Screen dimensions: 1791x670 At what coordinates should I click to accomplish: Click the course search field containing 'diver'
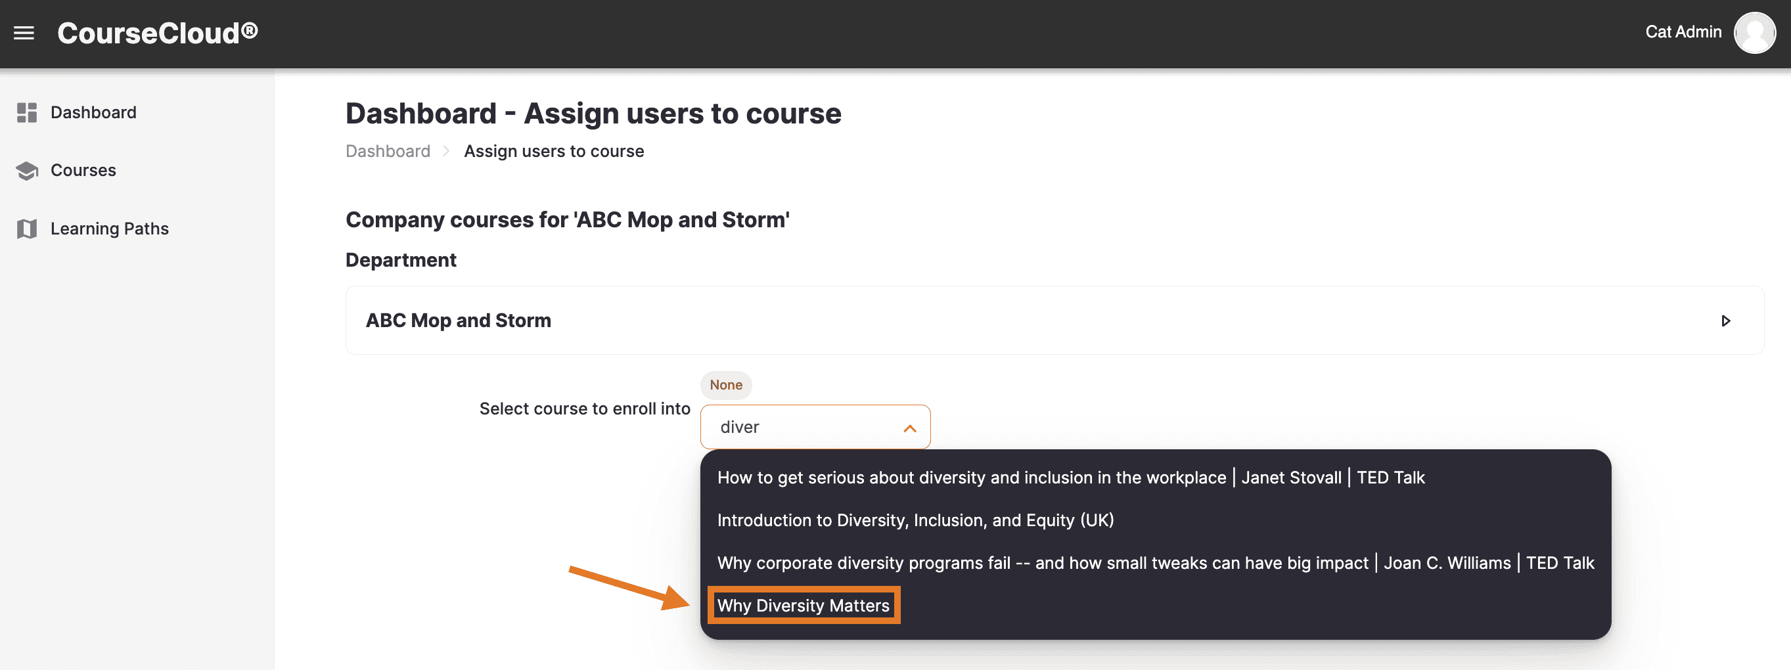point(800,428)
